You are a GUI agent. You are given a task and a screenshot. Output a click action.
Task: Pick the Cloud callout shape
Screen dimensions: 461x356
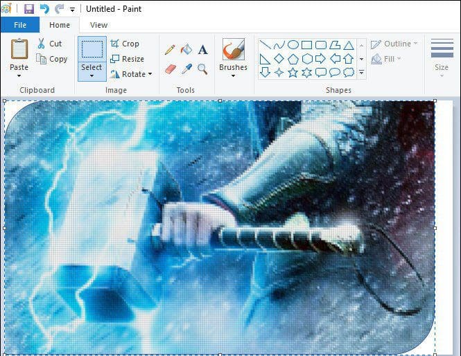click(x=349, y=72)
